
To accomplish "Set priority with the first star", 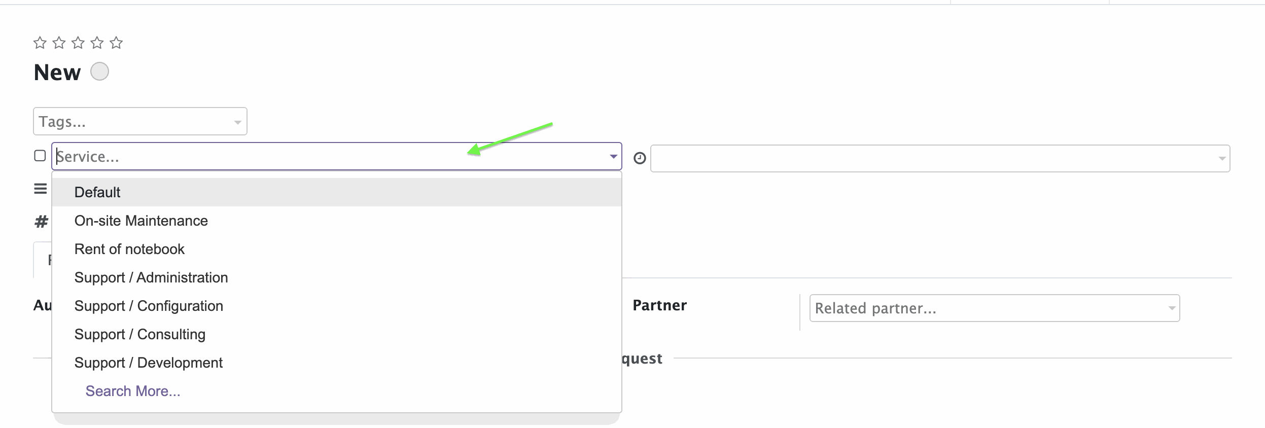I will (x=40, y=43).
